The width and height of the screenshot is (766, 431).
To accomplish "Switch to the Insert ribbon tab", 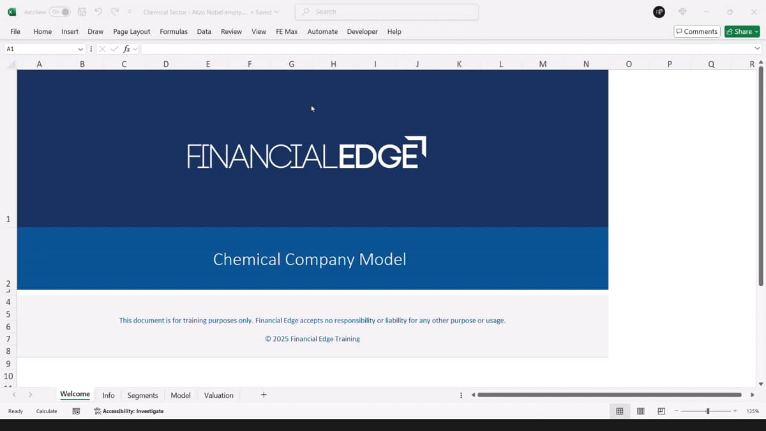I will click(x=70, y=31).
